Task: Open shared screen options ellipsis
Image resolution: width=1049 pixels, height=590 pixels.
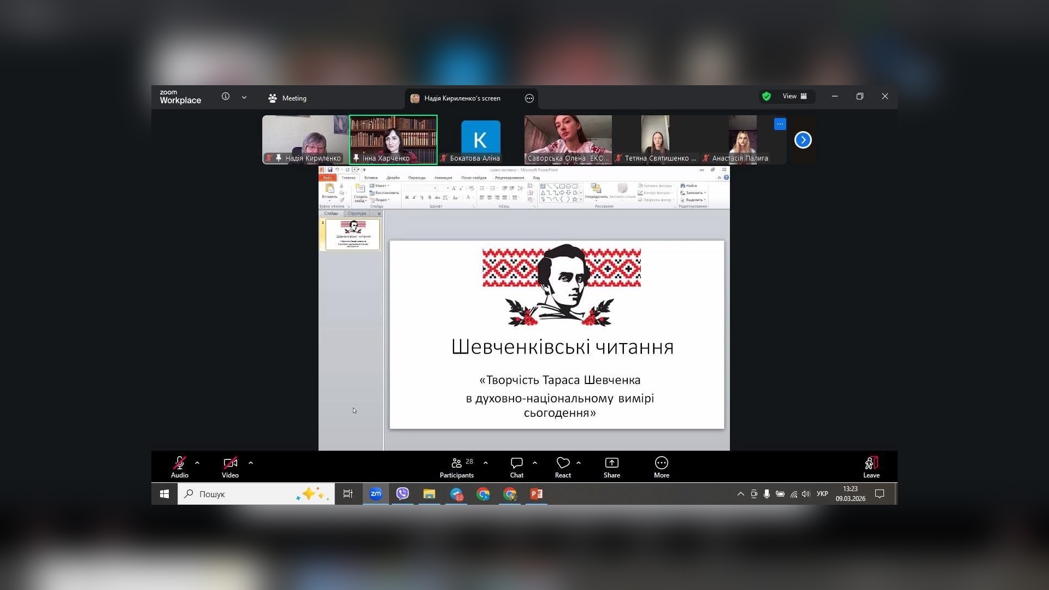Action: click(x=529, y=98)
